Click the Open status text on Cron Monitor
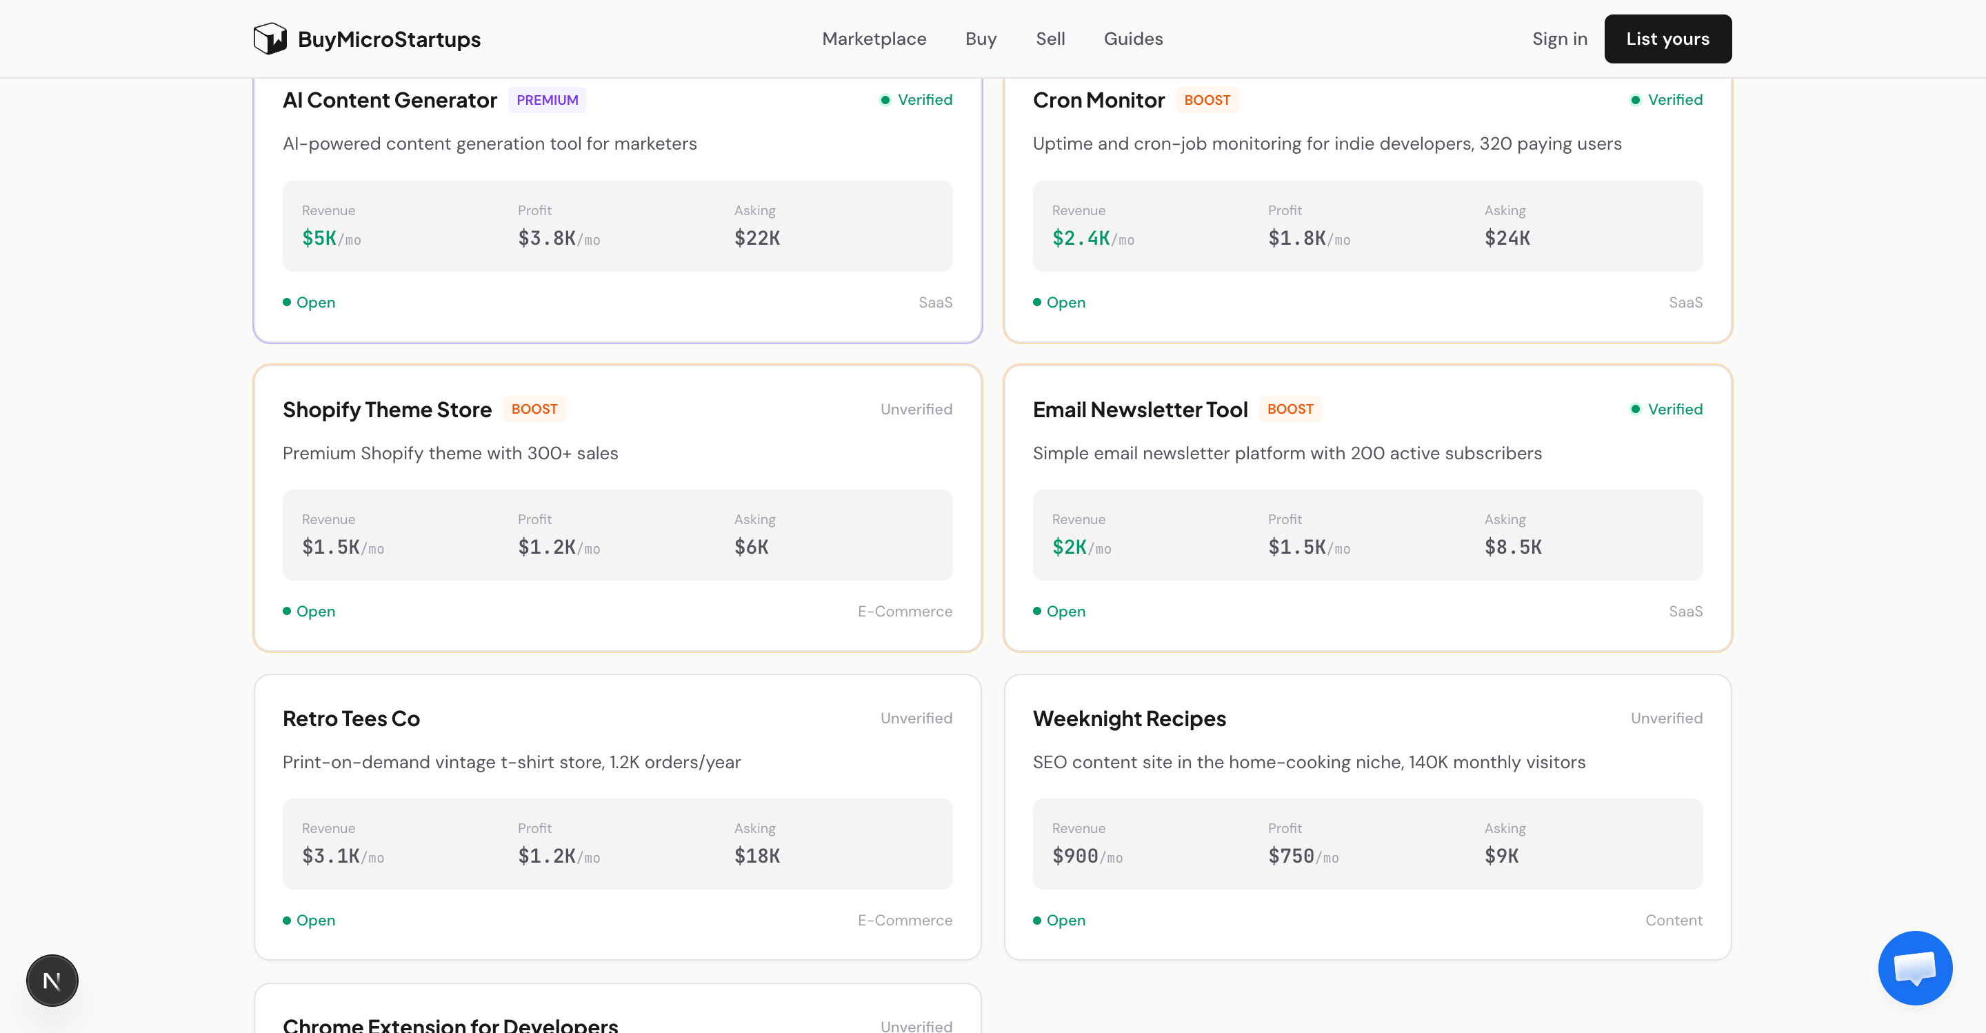 click(1066, 302)
